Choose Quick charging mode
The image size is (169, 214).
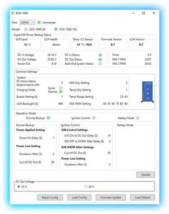pyautogui.click(x=61, y=88)
